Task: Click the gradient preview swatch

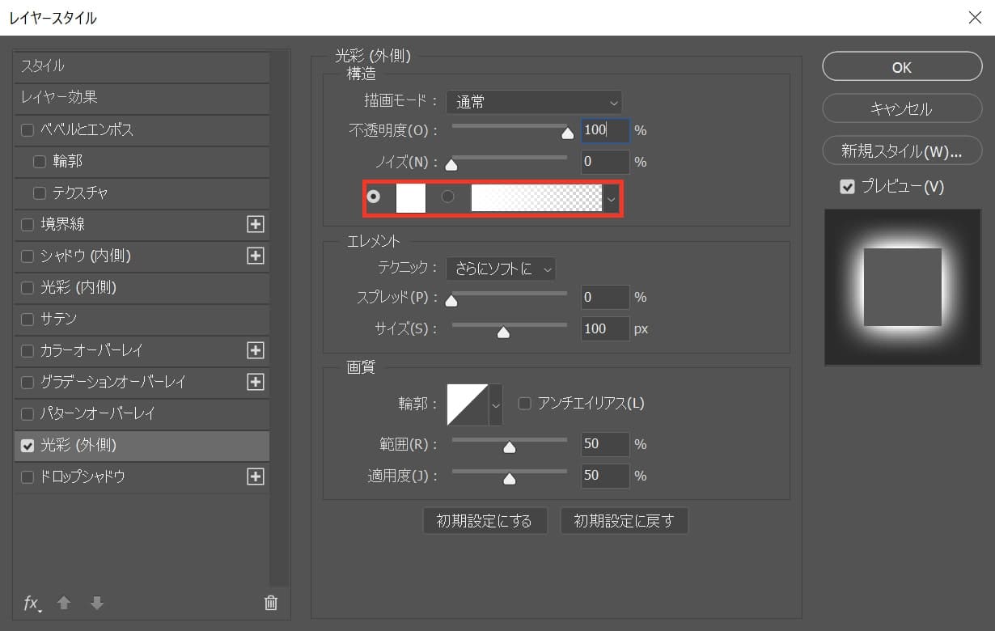Action: [x=537, y=198]
